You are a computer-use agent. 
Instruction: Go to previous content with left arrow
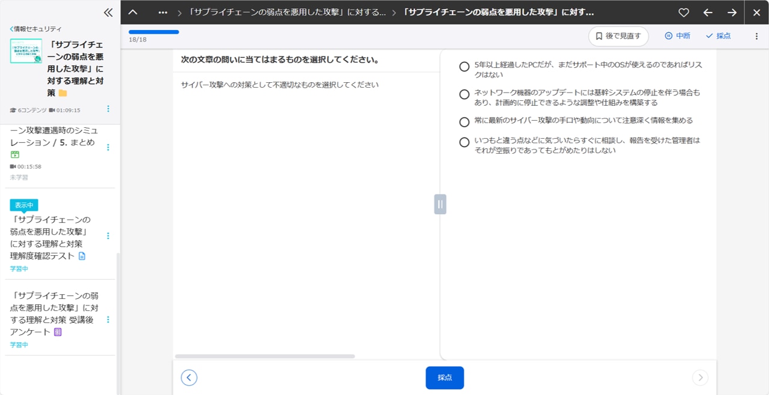pos(708,13)
